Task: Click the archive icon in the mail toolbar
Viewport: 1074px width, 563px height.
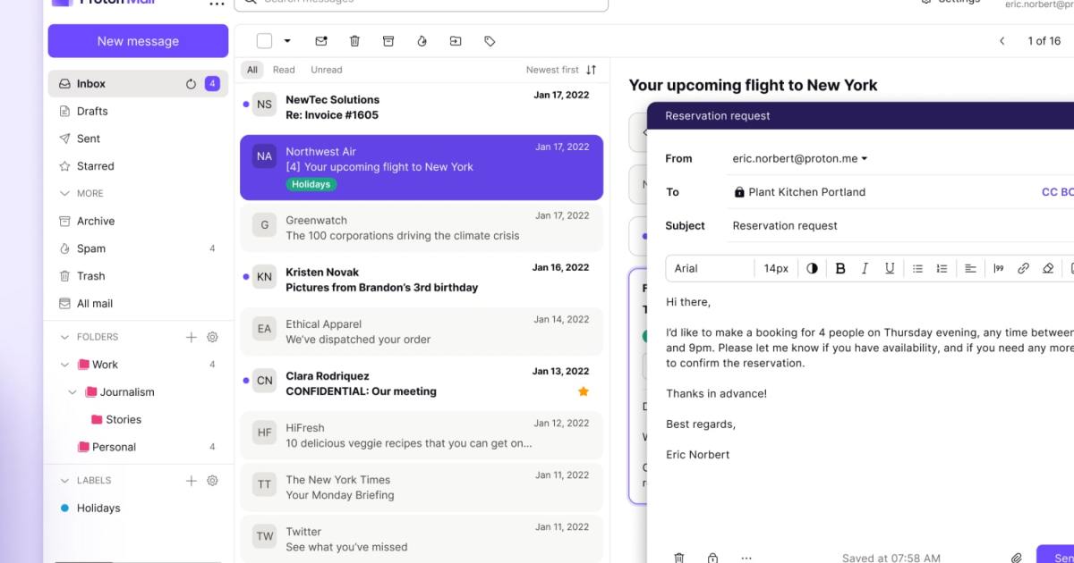Action: (x=388, y=41)
